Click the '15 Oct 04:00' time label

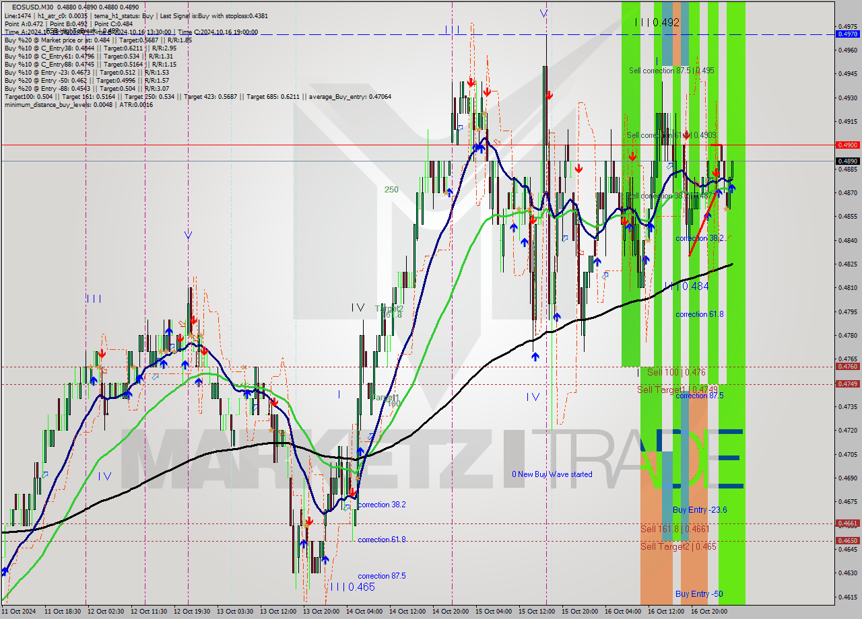494,612
